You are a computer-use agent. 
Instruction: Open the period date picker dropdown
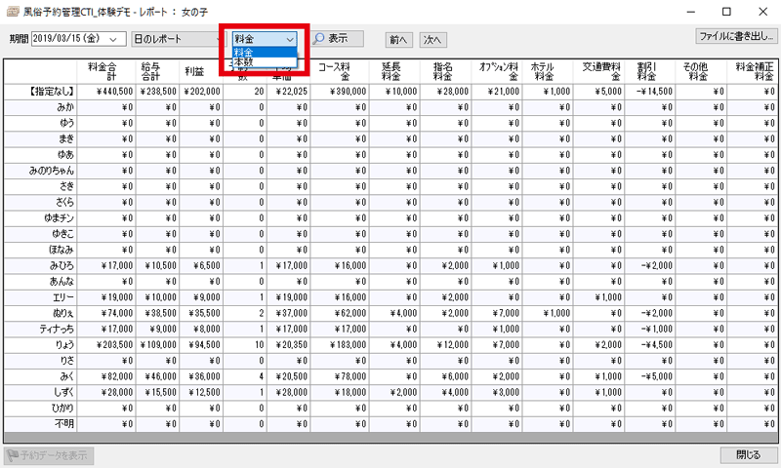(x=117, y=39)
